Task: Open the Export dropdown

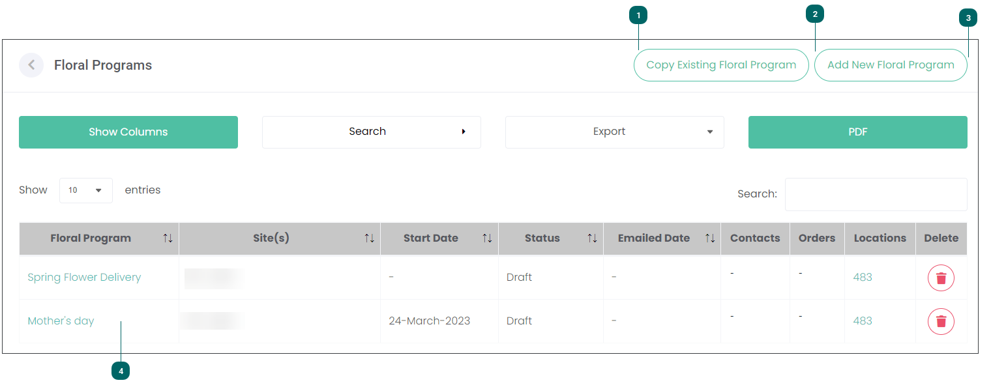Action: pyautogui.click(x=615, y=132)
